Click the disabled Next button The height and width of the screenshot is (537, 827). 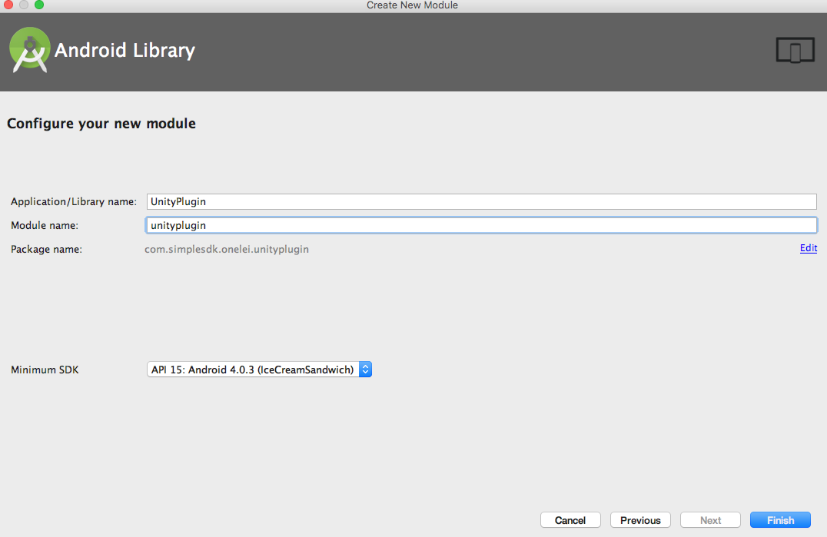click(710, 520)
